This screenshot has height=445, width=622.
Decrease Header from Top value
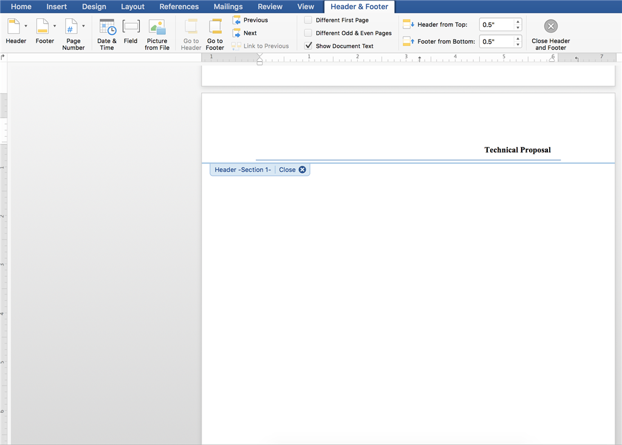(518, 27)
